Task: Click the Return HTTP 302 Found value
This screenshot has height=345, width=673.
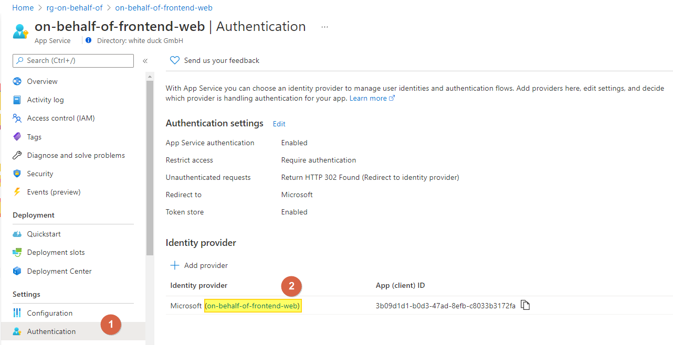Action: (370, 177)
